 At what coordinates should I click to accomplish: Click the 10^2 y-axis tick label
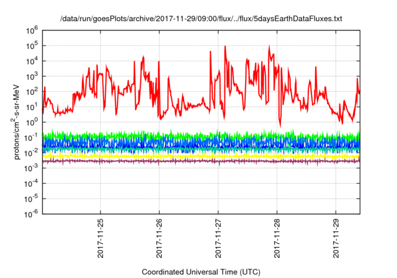[x=32, y=91]
